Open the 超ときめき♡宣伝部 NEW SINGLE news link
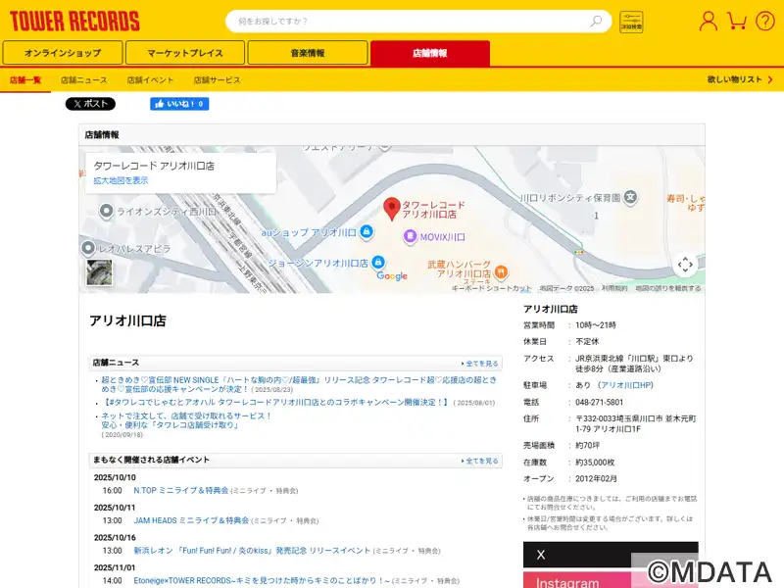The height and width of the screenshot is (588, 784). point(299,384)
